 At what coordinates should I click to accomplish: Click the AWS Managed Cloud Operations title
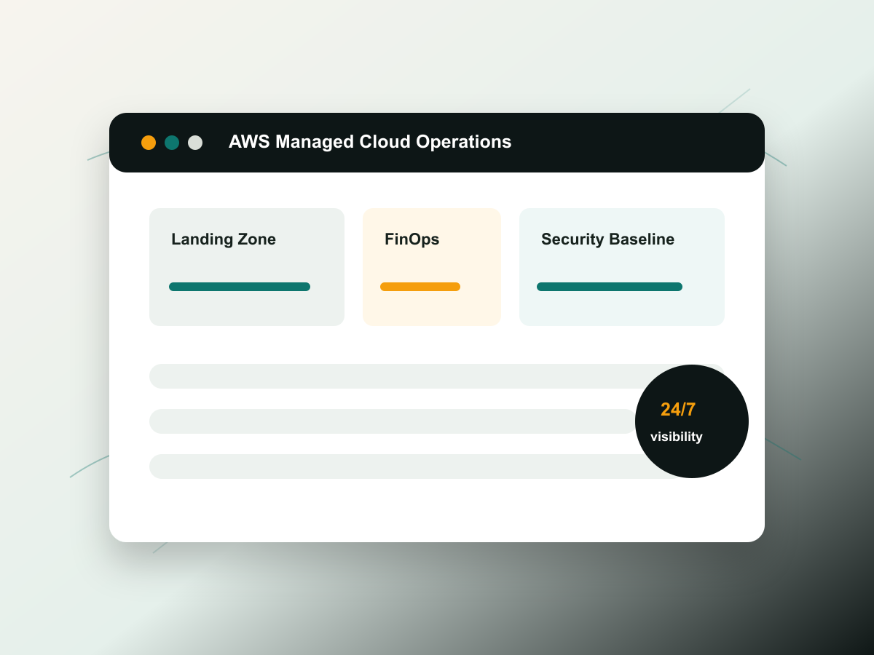(370, 142)
